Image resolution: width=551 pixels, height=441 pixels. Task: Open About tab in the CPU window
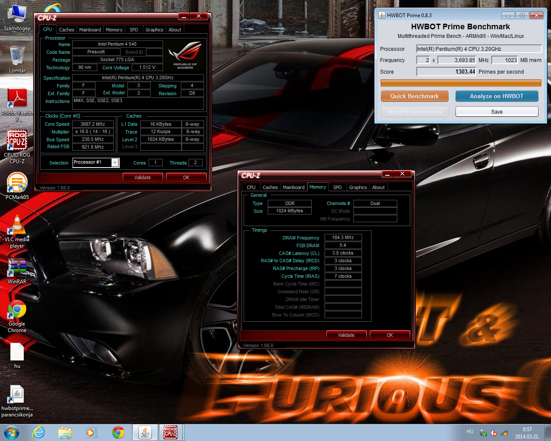(x=175, y=30)
